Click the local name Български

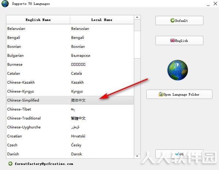[x=81, y=55]
